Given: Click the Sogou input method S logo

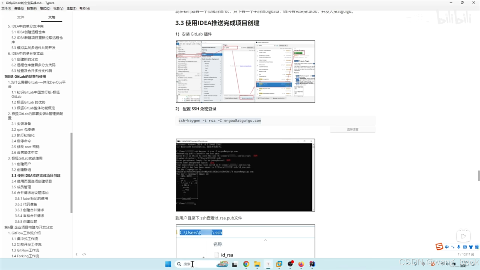Looking at the screenshot, I should [439, 247].
